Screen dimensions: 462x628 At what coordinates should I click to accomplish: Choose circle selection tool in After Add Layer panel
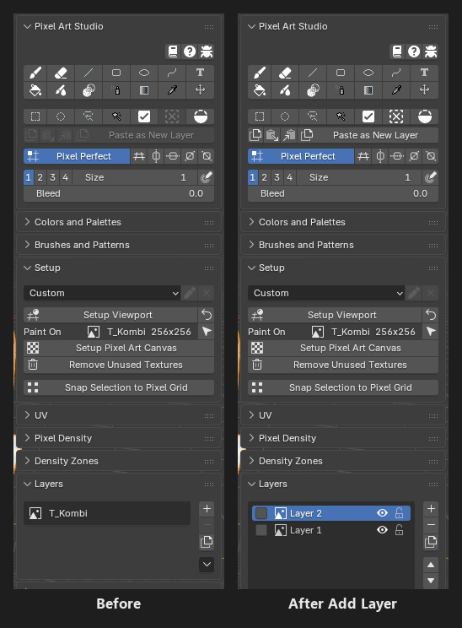point(284,116)
